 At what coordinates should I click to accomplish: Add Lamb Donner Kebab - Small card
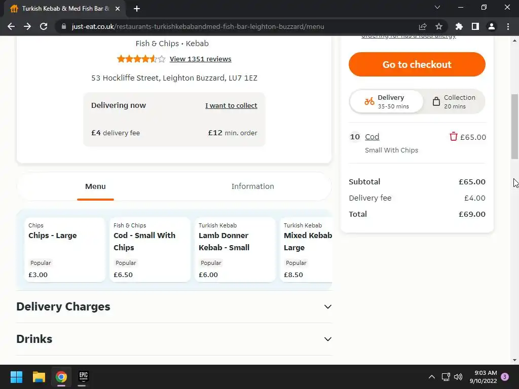point(235,250)
